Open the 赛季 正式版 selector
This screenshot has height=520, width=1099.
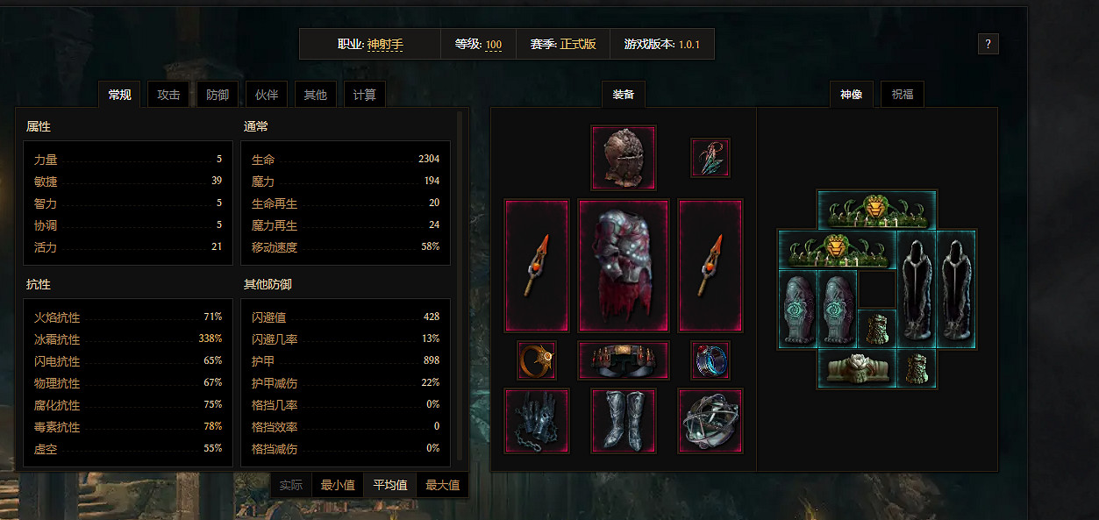[x=563, y=44]
